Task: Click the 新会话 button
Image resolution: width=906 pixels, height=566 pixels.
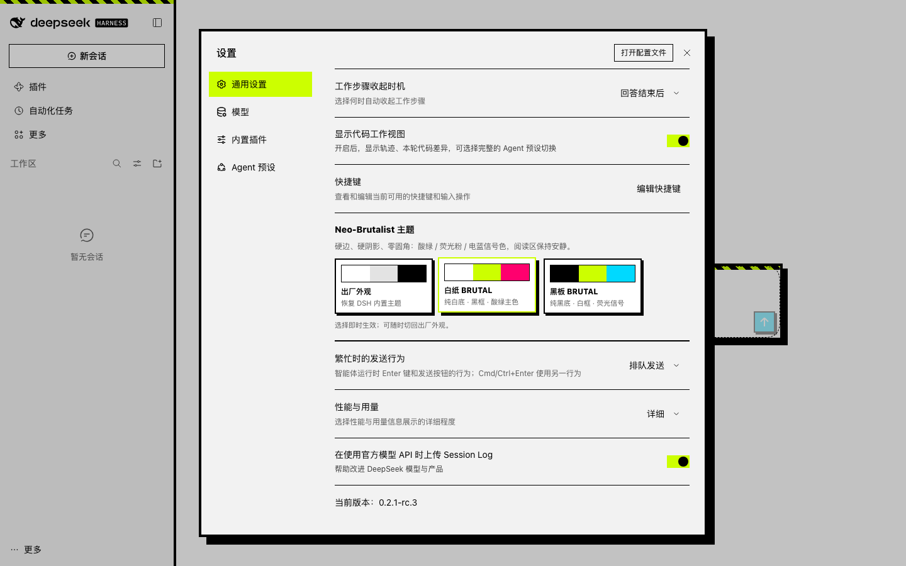Action: pyautogui.click(x=87, y=56)
